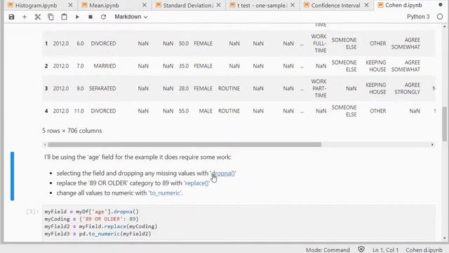Click 'DIVORCED' in row 1

pos(103,44)
